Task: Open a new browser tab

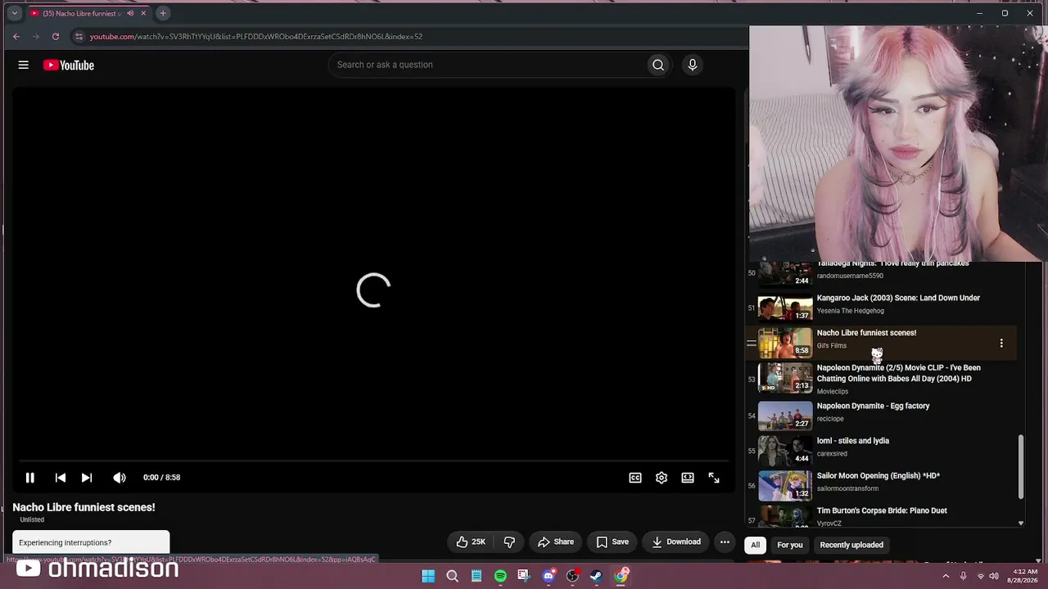Action: pyautogui.click(x=163, y=13)
